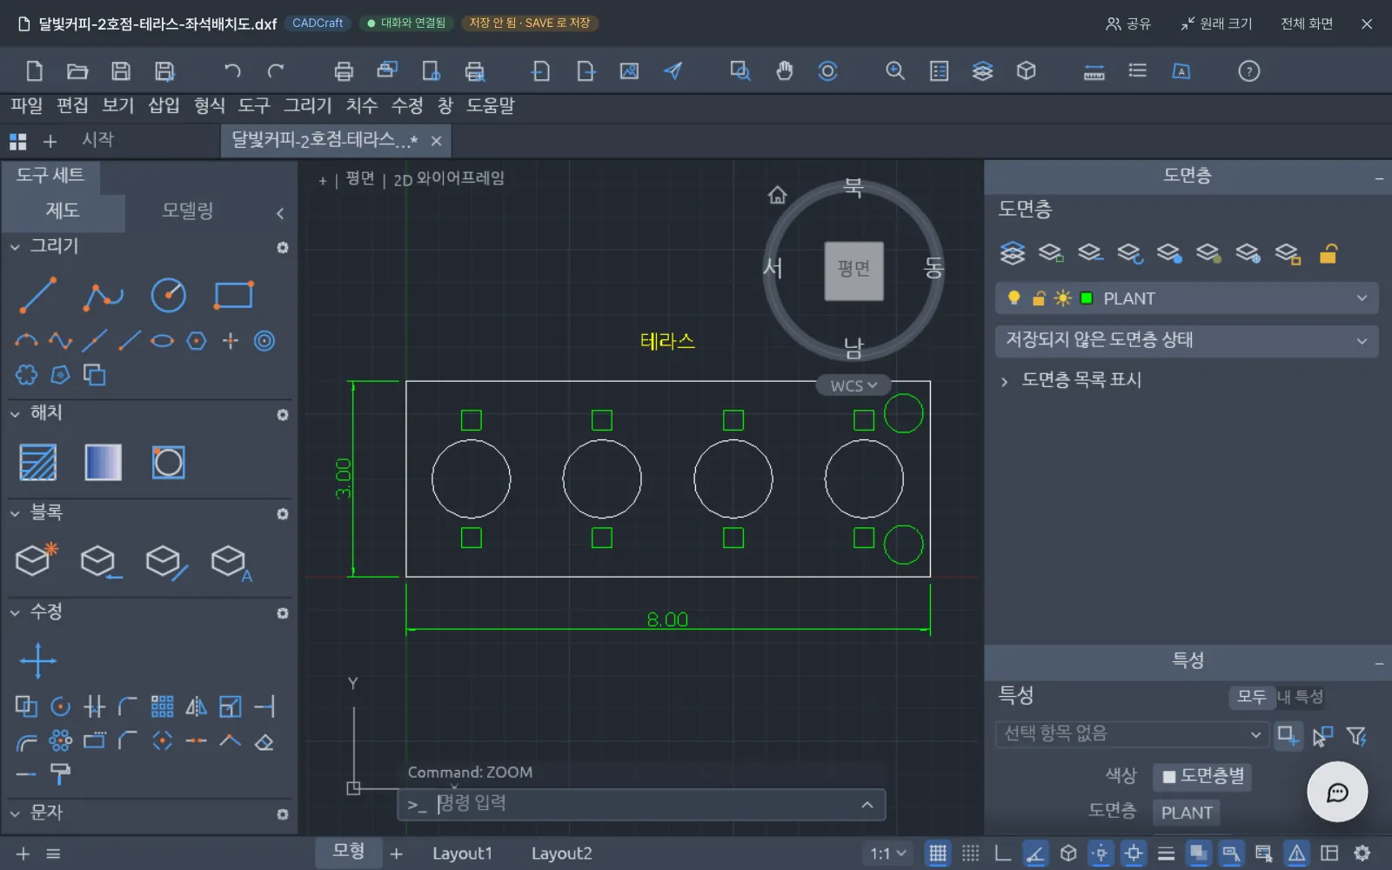Open the WCS coordinate system dropdown

coord(853,385)
